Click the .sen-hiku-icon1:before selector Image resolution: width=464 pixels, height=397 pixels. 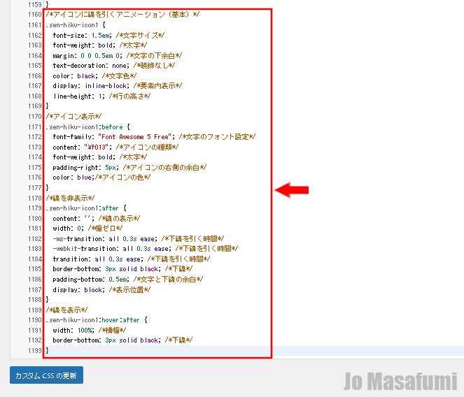point(88,127)
